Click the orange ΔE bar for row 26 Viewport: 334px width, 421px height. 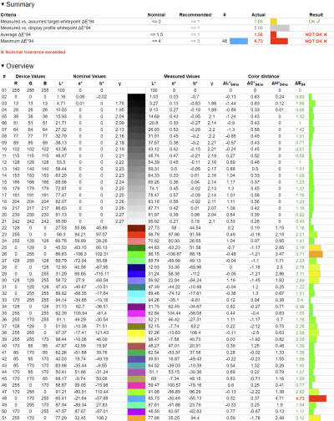(x=316, y=254)
